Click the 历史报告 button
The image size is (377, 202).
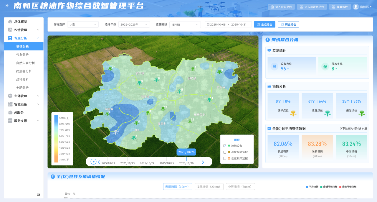pos(288,24)
